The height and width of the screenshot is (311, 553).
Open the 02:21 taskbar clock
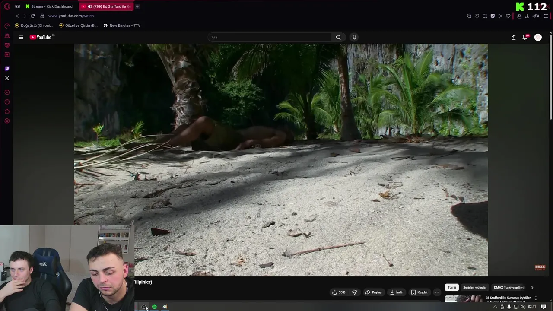532,307
